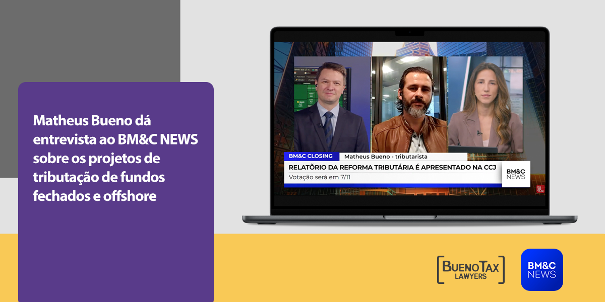
Task: Click the laptop's bottom base edge
Action: coord(409,220)
